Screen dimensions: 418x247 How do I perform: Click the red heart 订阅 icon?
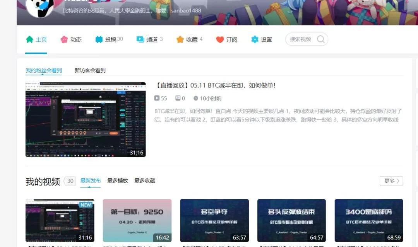click(220, 39)
